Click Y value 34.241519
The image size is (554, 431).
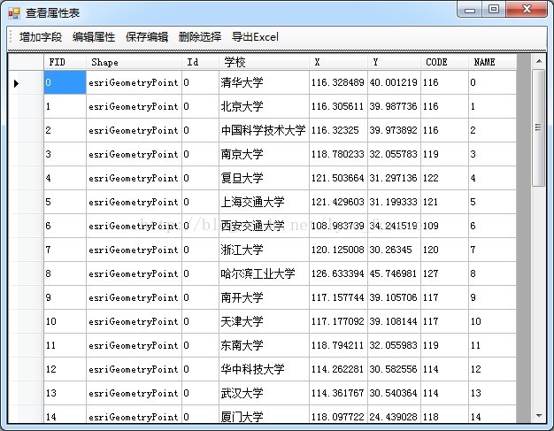[x=394, y=226]
